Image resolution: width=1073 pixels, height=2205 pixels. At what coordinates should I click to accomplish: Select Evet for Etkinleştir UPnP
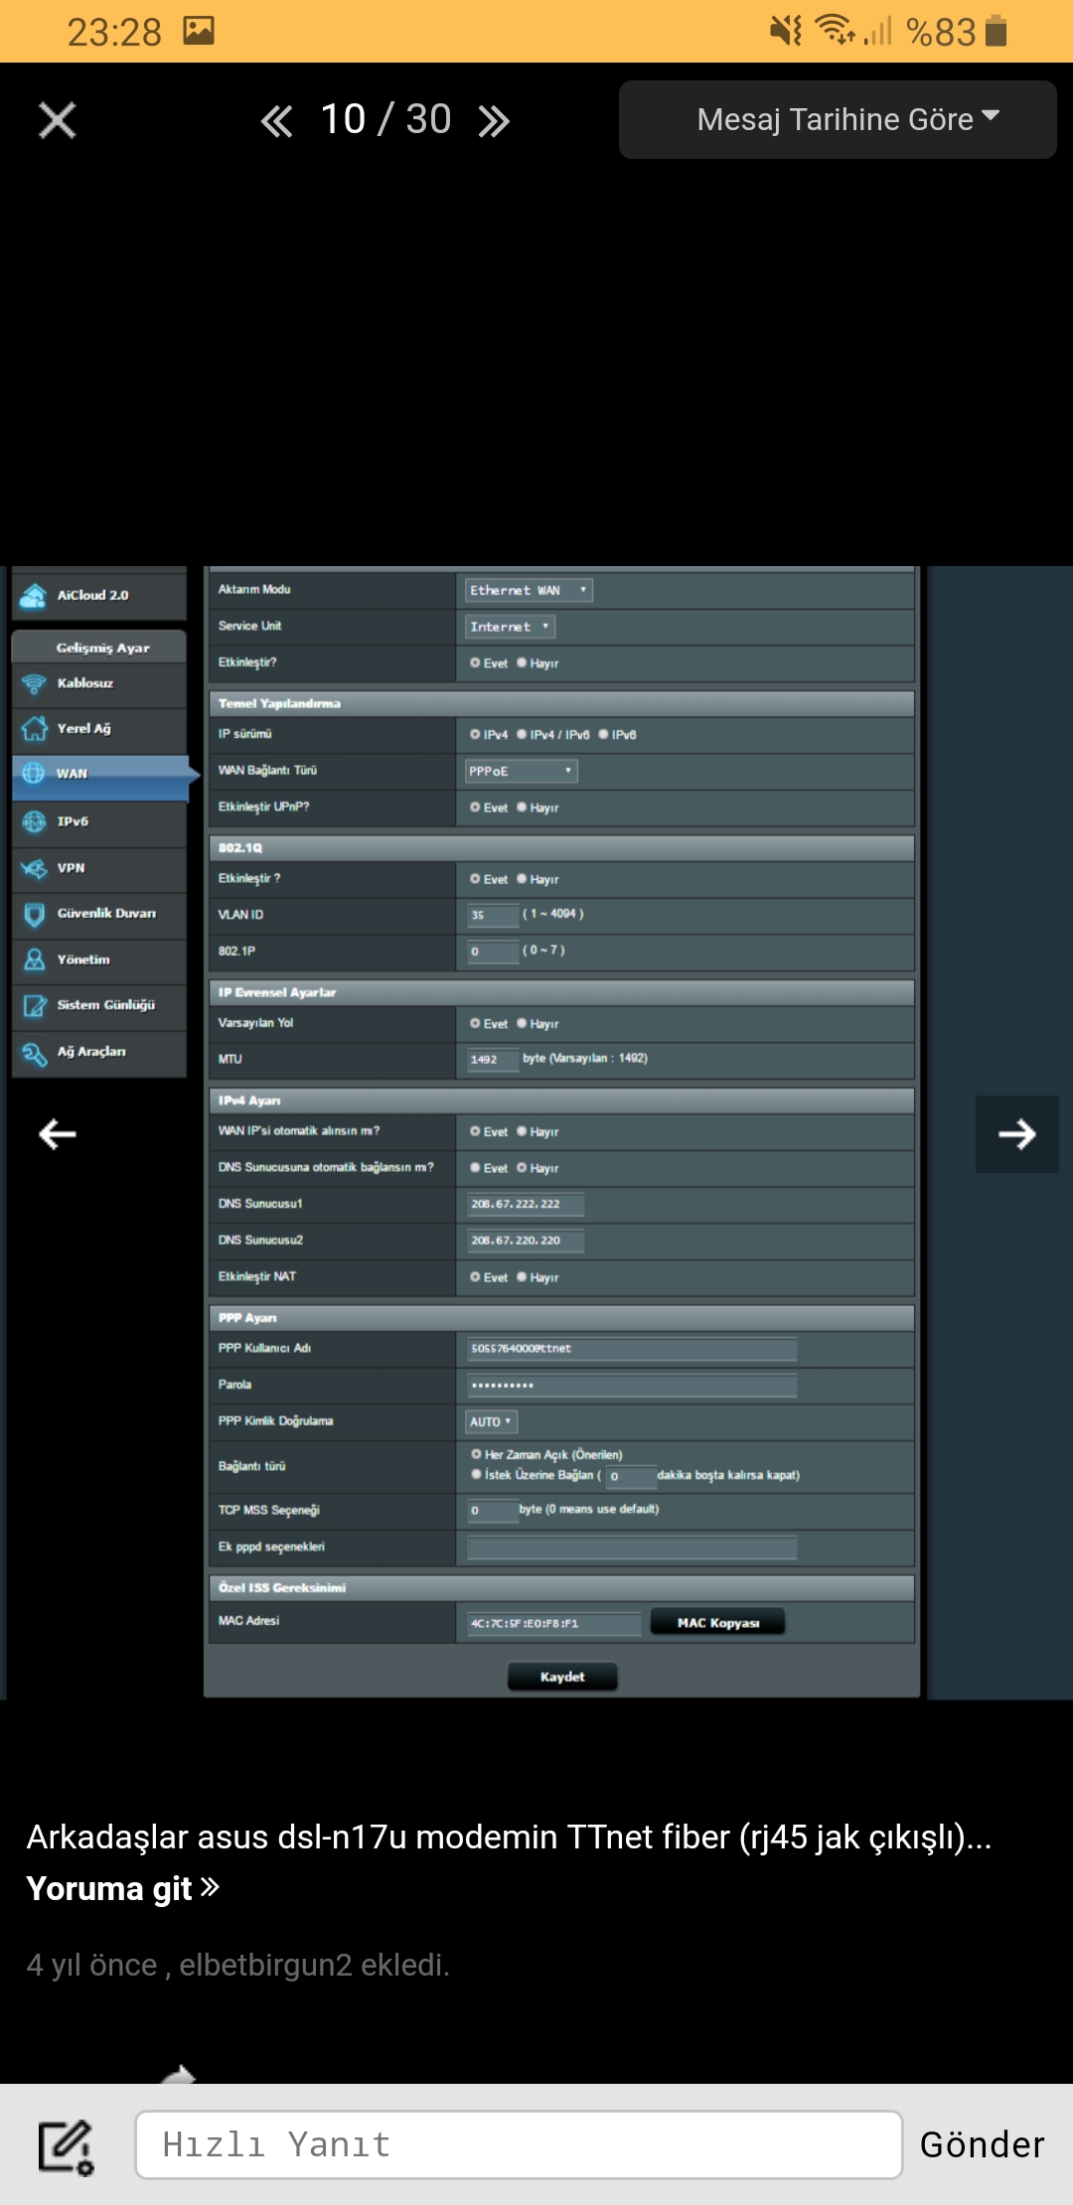[x=476, y=808]
